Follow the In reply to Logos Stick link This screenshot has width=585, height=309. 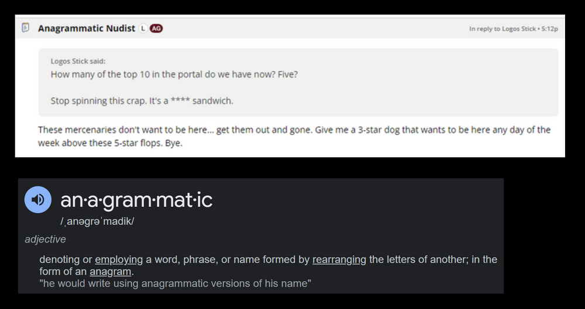point(502,29)
